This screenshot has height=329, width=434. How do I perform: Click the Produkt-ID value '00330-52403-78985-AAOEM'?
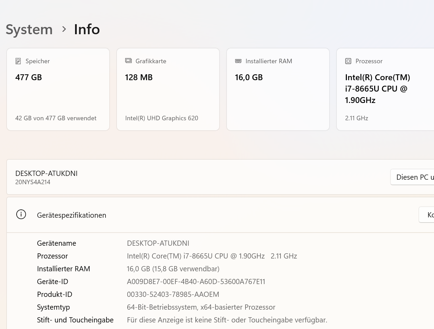coord(173,294)
